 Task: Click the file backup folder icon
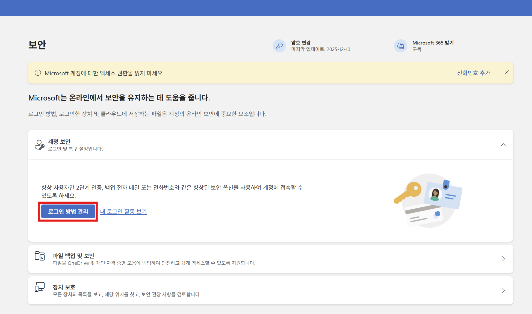click(x=40, y=256)
